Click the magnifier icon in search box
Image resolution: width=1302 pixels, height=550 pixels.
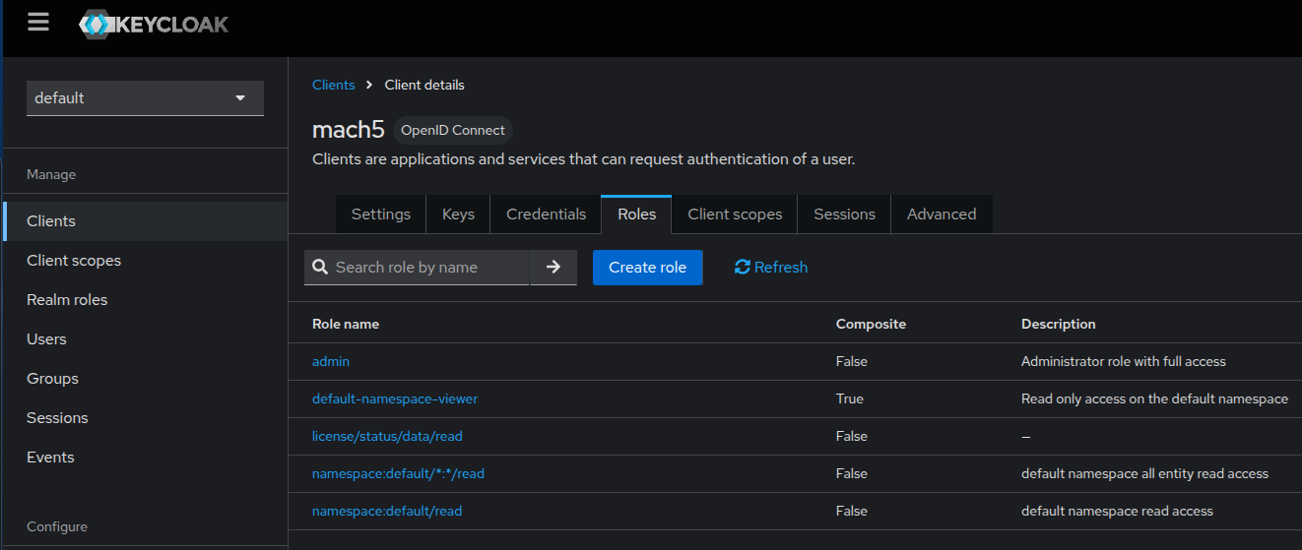(320, 268)
